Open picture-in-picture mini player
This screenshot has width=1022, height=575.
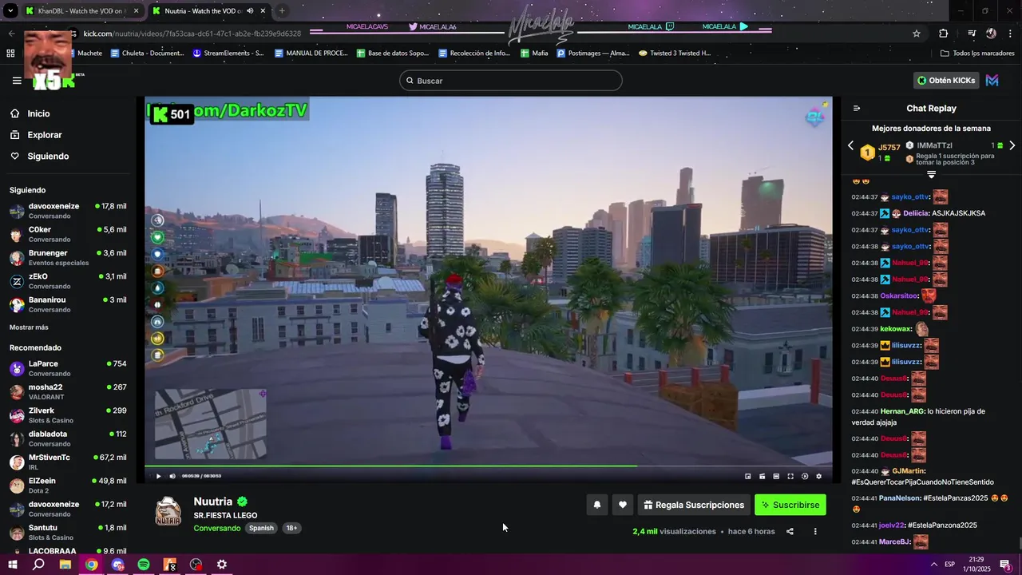[x=748, y=476]
